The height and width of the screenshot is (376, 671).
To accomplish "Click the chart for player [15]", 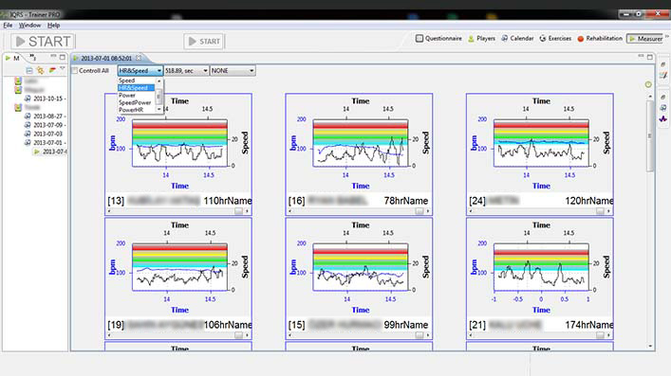I will click(x=360, y=267).
